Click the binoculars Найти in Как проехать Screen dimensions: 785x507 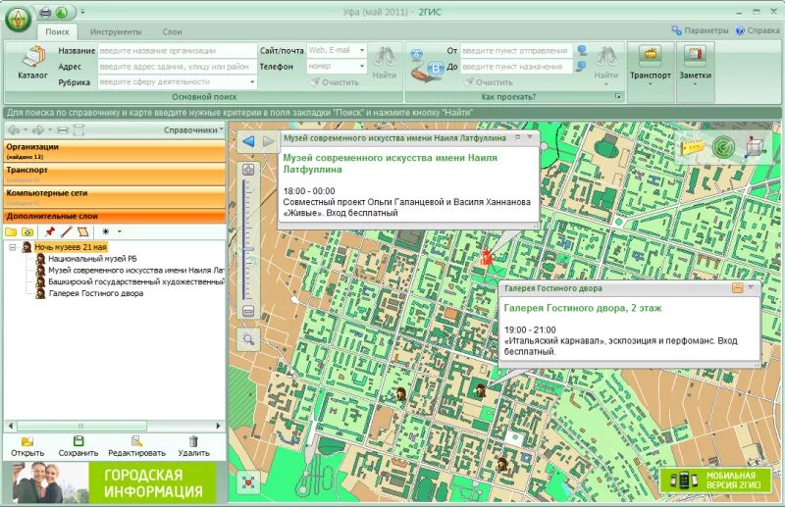coord(606,63)
